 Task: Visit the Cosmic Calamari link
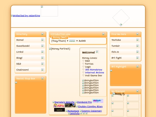[x=91, y=111]
